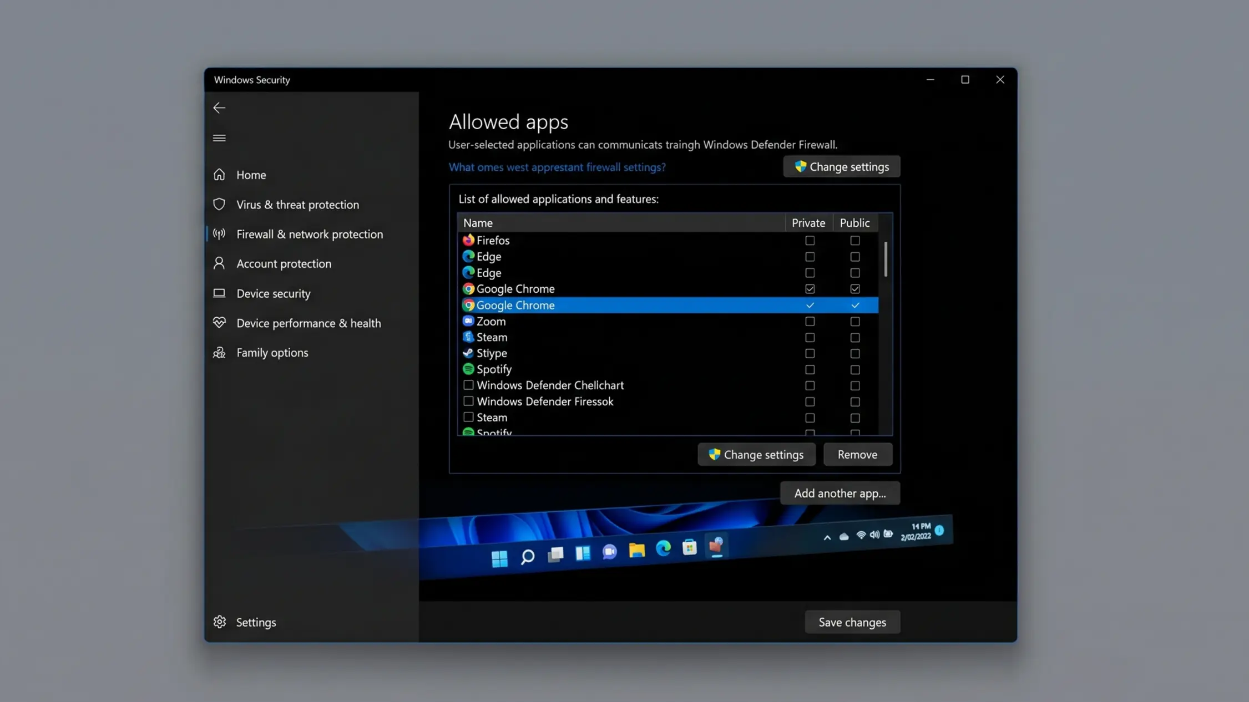Screen dimensions: 1249x702
Task: Click Windows Security taskbar icon
Action: [x=716, y=546]
